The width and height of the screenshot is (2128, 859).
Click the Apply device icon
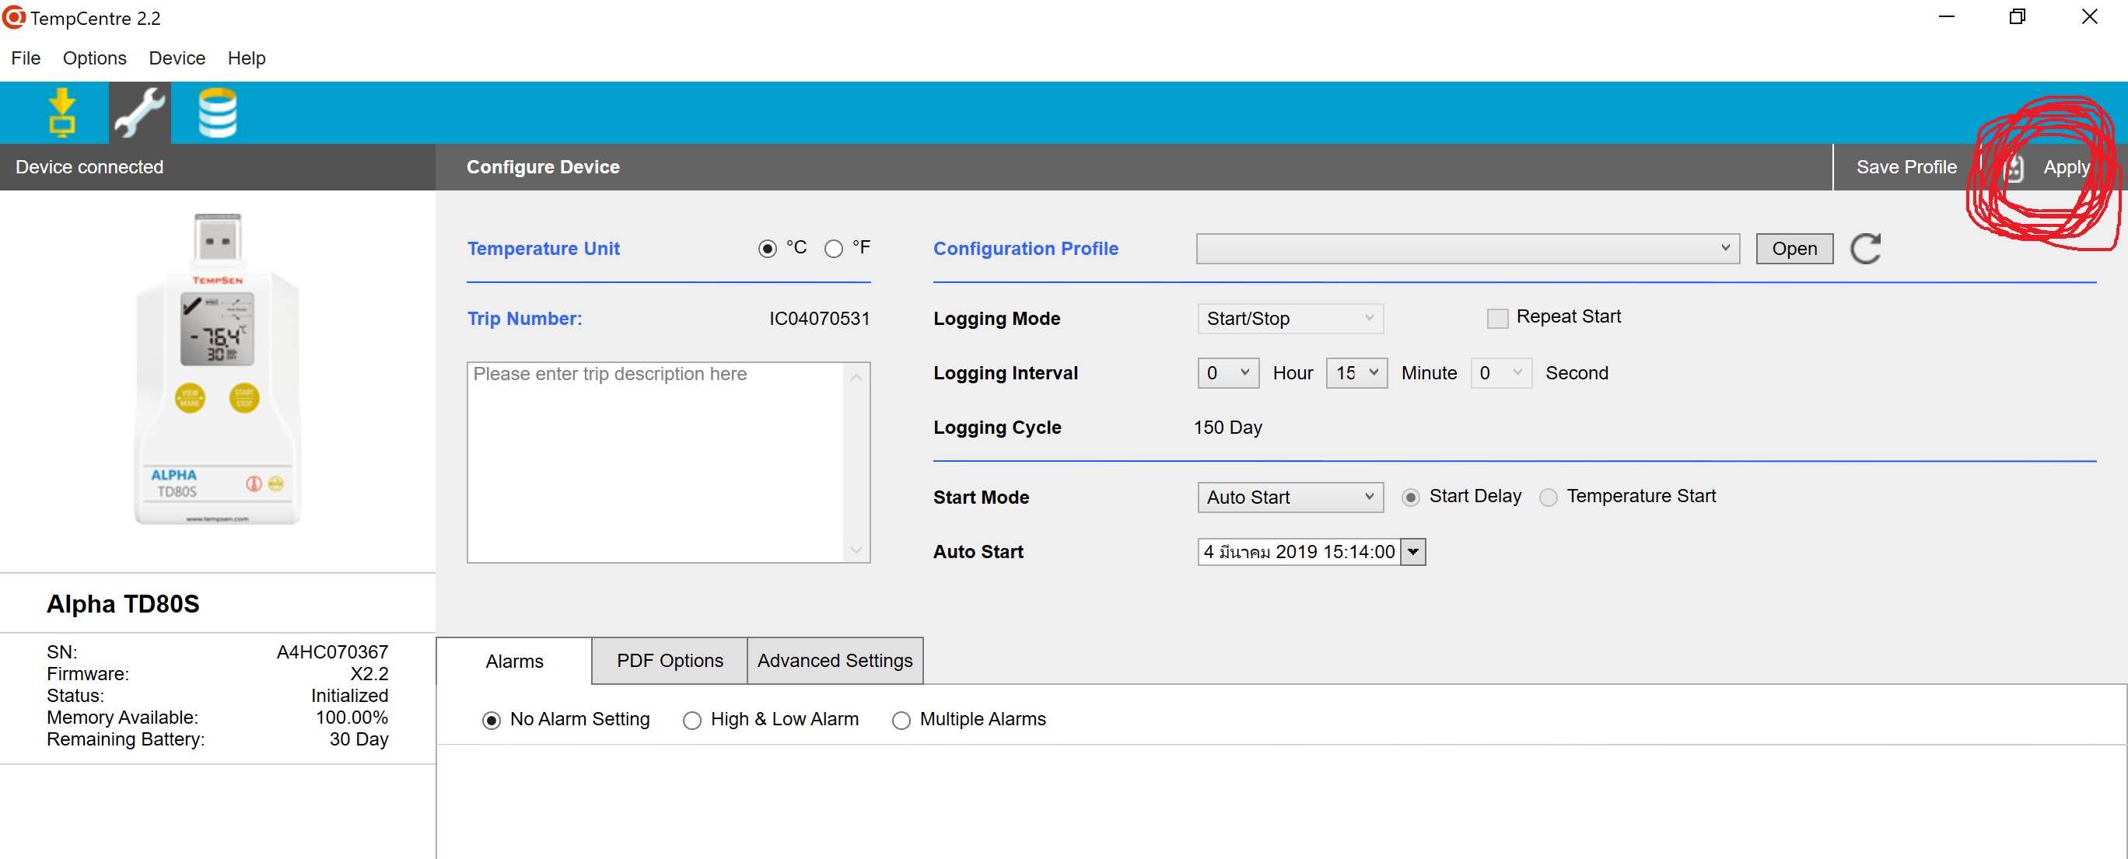[2014, 168]
